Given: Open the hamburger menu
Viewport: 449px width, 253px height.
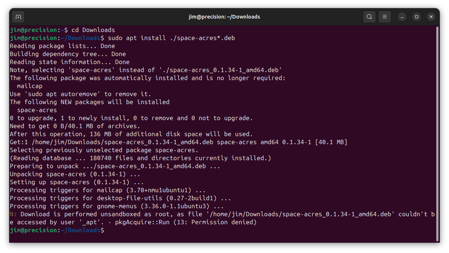Looking at the screenshot, I should tap(385, 17).
